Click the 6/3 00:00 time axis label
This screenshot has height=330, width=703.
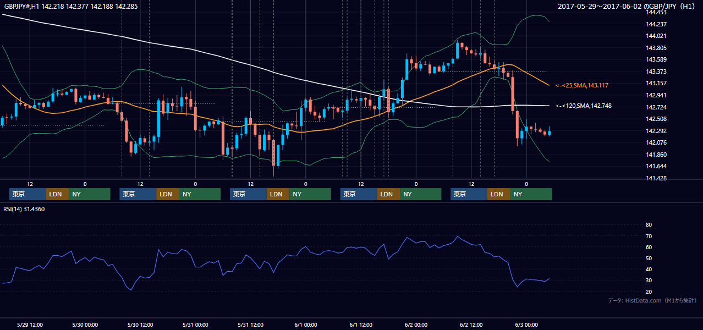(526, 324)
